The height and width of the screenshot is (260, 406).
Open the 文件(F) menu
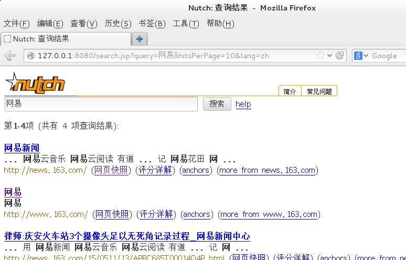coord(17,24)
